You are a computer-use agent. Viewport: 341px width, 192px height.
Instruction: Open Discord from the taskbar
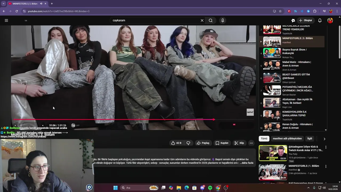point(202,188)
